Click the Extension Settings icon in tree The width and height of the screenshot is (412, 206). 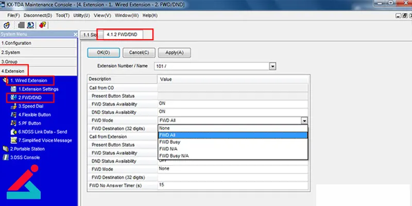[14, 89]
